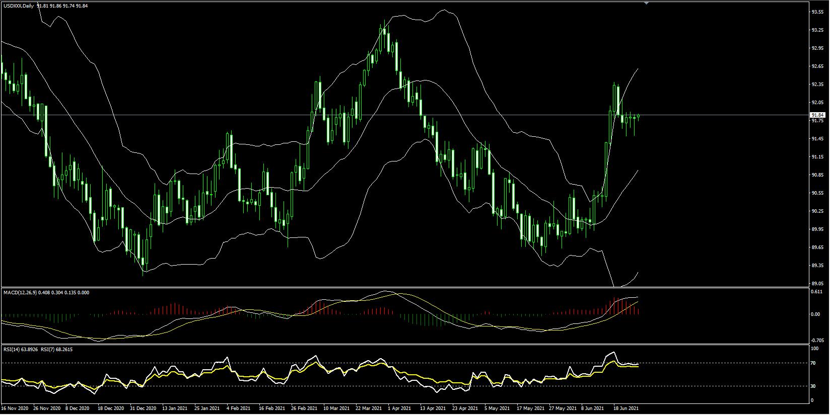Screen dimensions: 830x415
Task: Click the 18 Jun 2021 date label
Action: (626, 408)
